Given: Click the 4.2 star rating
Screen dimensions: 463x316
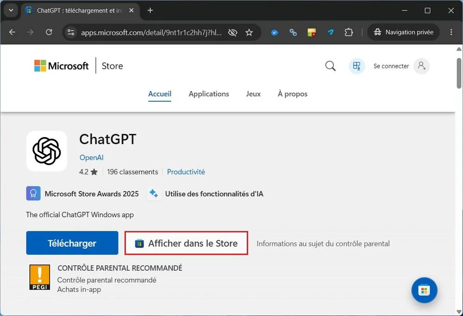Looking at the screenshot, I should pyautogui.click(x=88, y=172).
